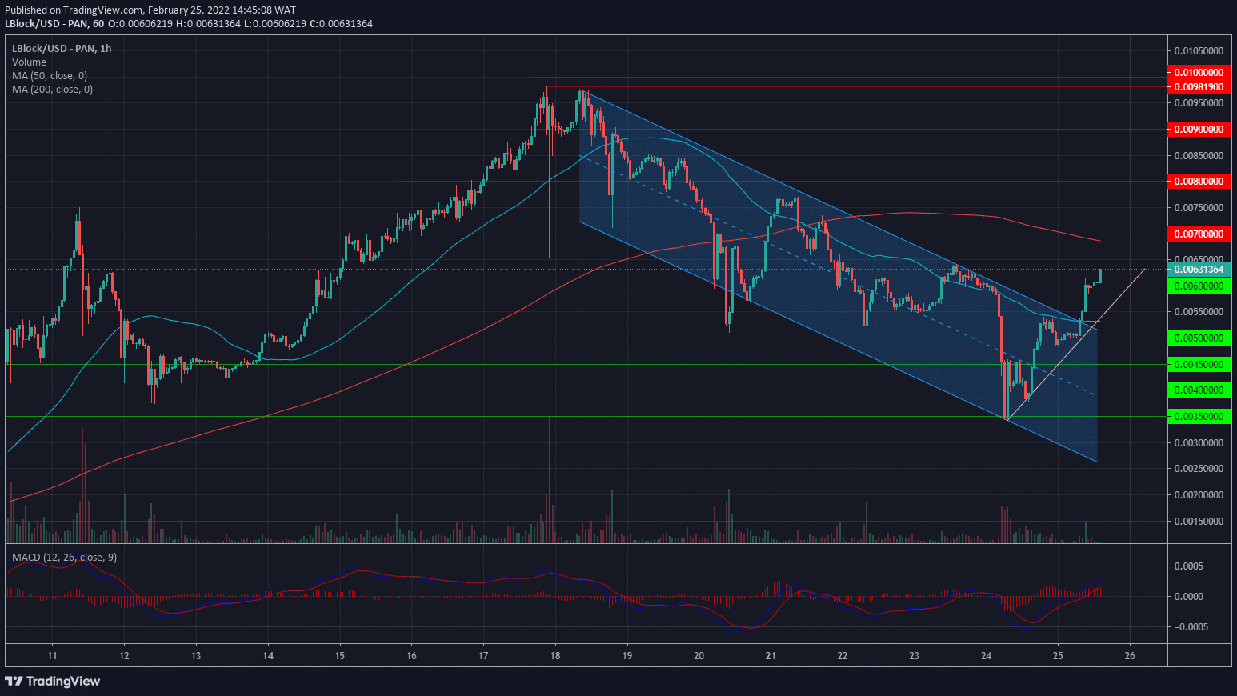Click date 15 on the time axis
1237x696 pixels.
point(339,656)
